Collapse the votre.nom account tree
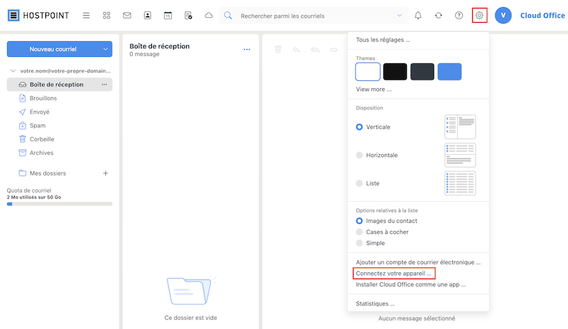The image size is (568, 329). [x=13, y=71]
